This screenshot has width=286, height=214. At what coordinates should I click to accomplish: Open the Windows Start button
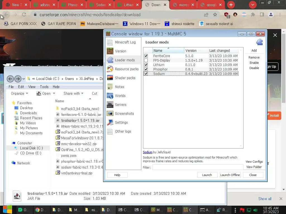(7, 210)
